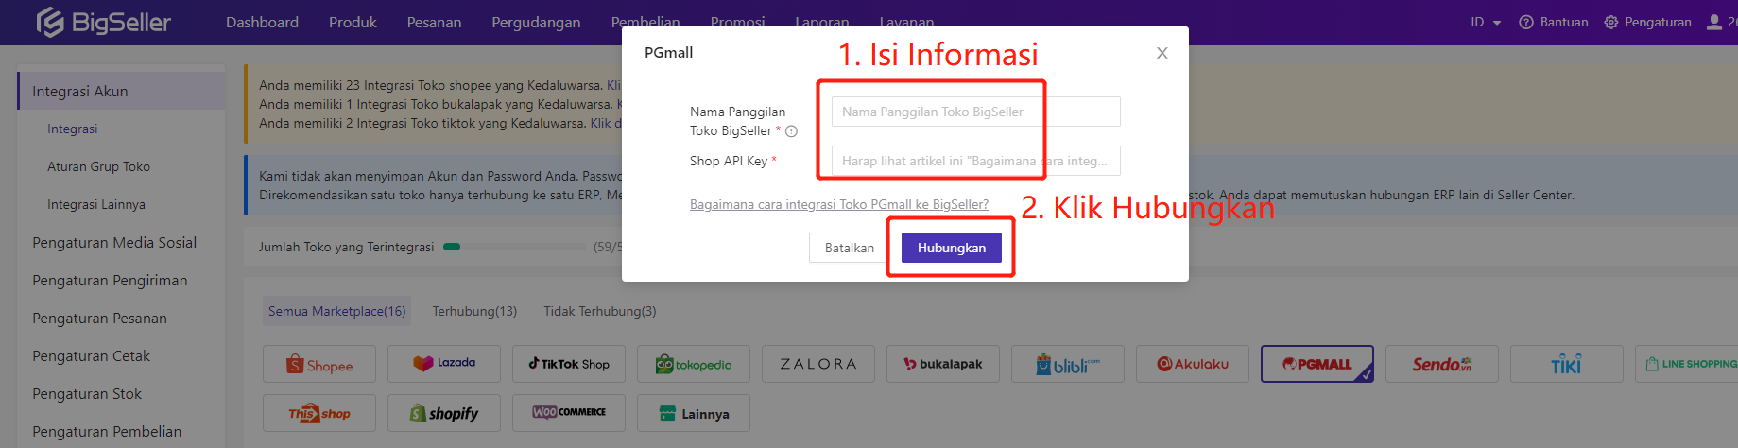
Task: Select Semua Marketplace(16) tab
Action: pos(337,311)
